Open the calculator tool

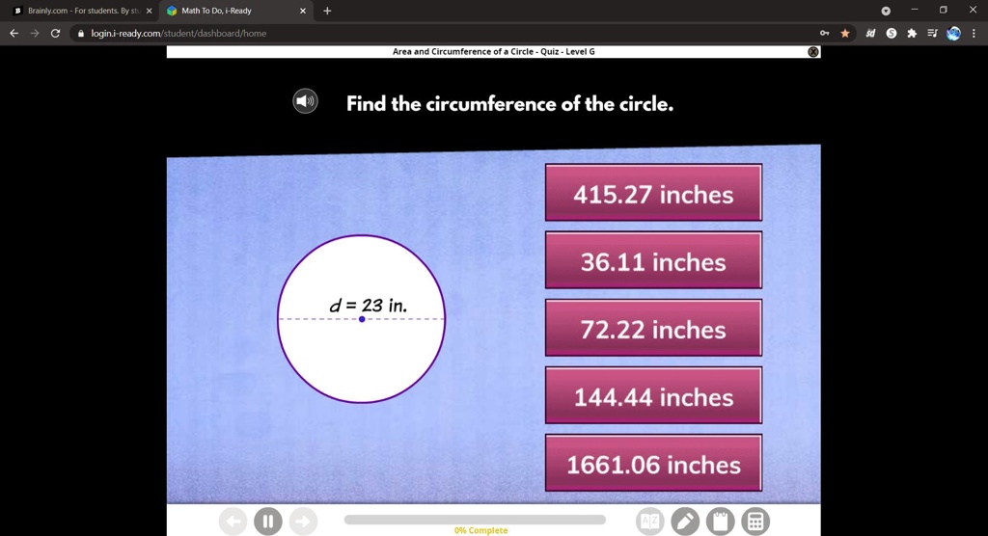click(755, 521)
